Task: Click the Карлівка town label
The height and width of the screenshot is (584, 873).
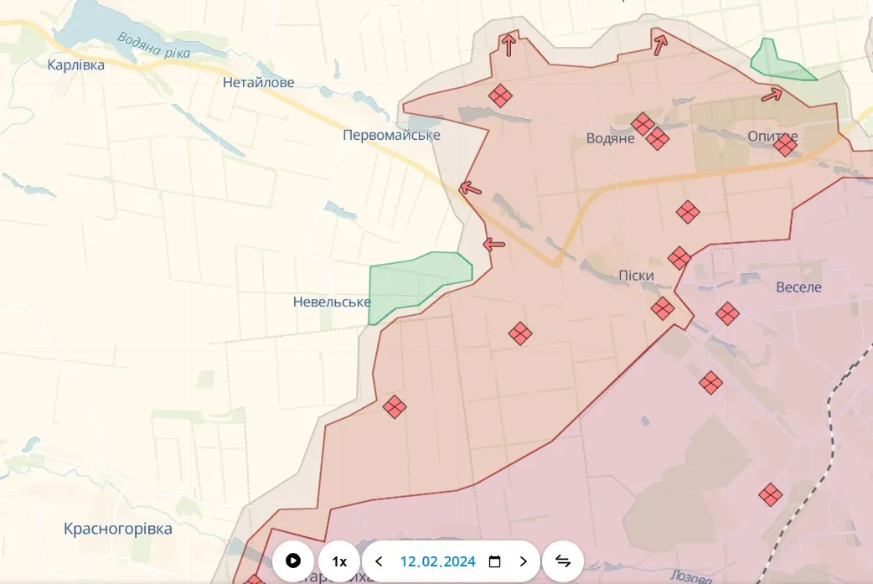Action: (76, 65)
